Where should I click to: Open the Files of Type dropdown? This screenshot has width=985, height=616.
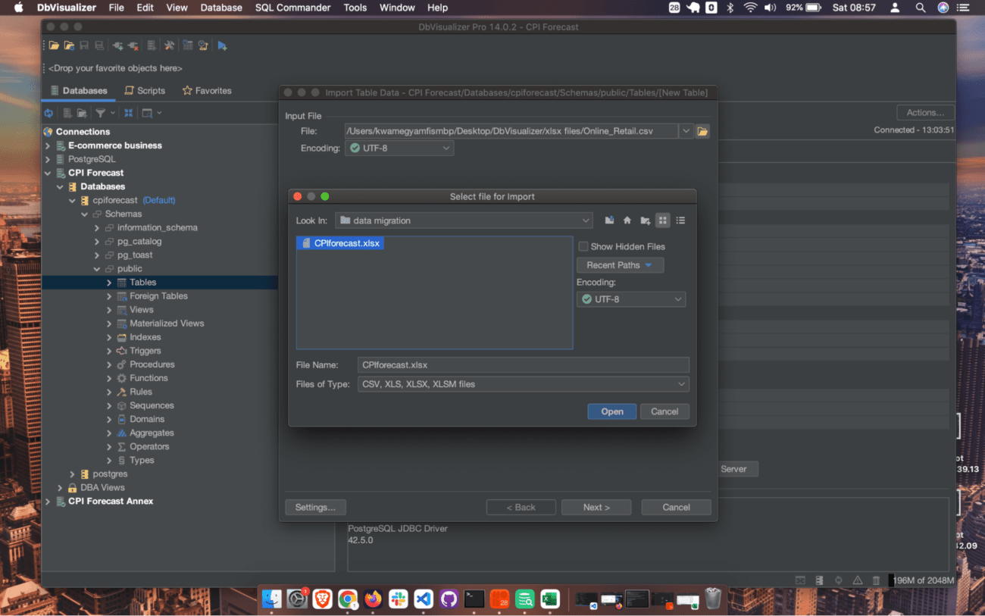click(523, 384)
